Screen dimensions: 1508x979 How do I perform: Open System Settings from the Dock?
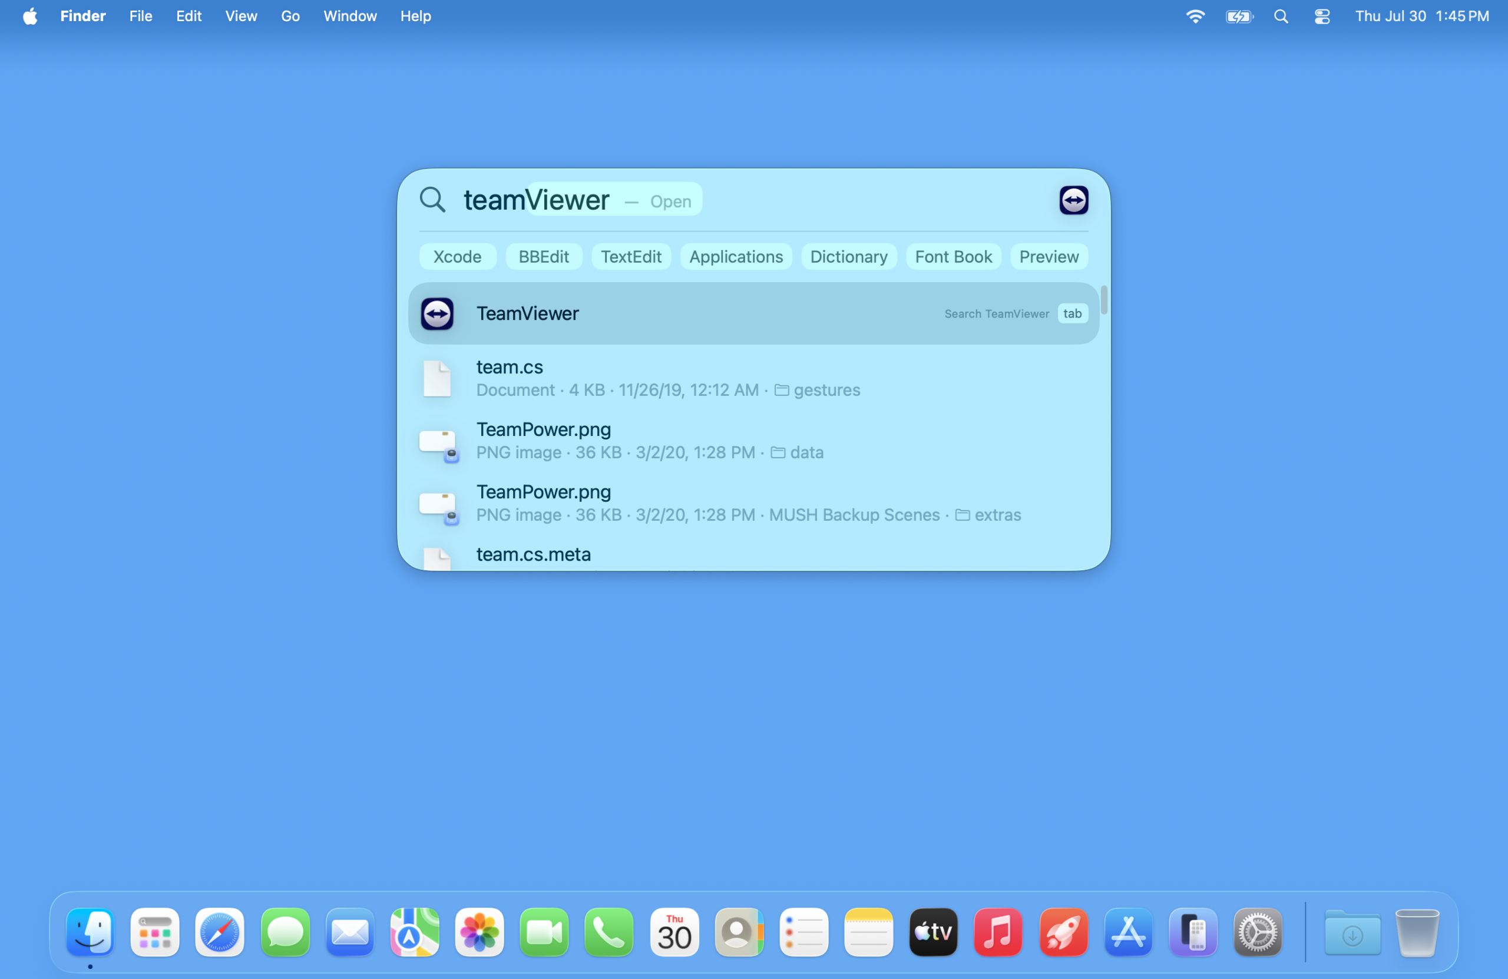1258,932
